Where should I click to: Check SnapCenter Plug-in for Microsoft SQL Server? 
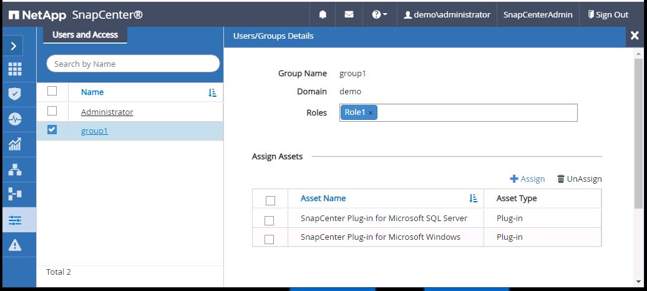pos(270,220)
